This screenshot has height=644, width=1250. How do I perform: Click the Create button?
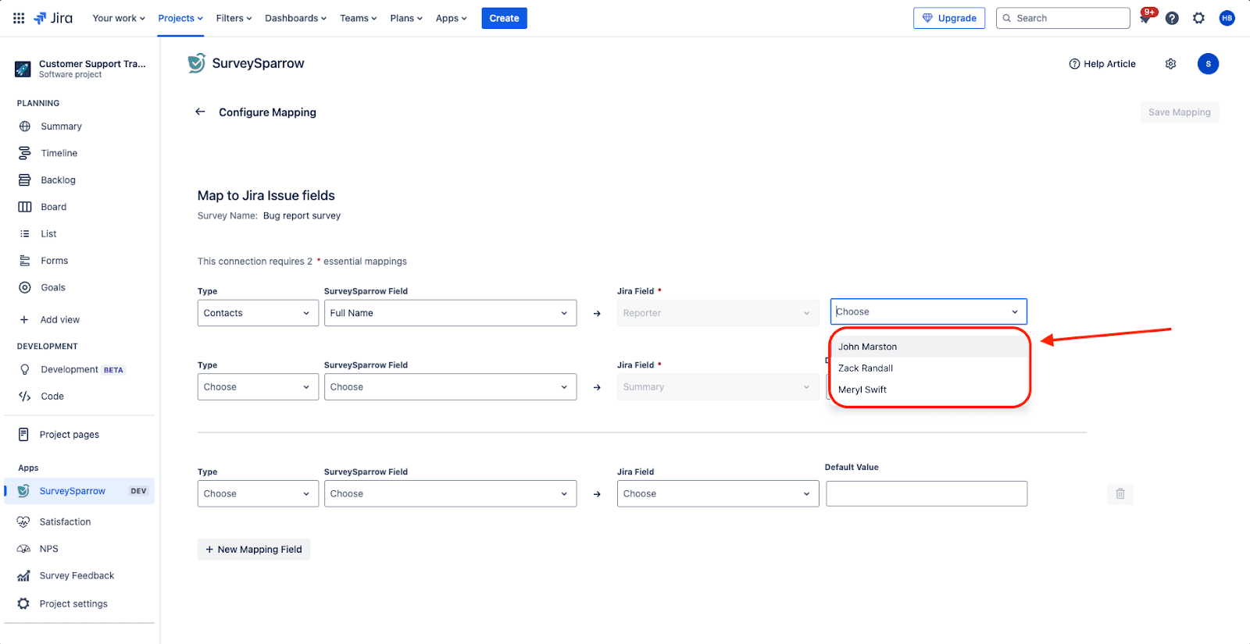click(504, 18)
